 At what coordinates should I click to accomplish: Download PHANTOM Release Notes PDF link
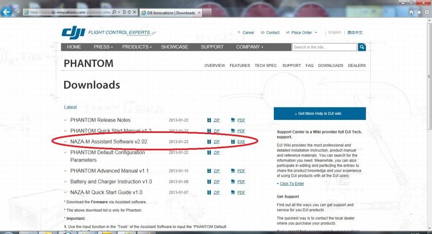(x=241, y=120)
